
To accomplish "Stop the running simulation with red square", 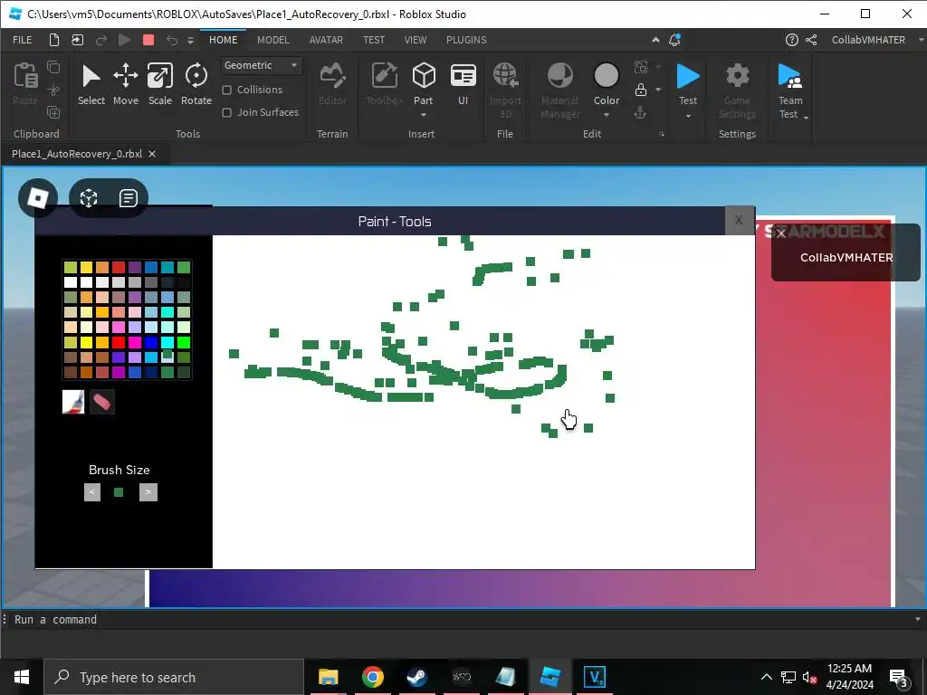I will [x=148, y=40].
